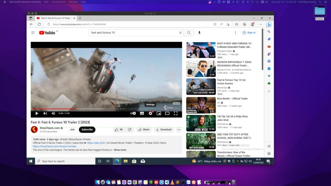
Task: Close the Fast X YouTube tab
Action: tap(74, 18)
